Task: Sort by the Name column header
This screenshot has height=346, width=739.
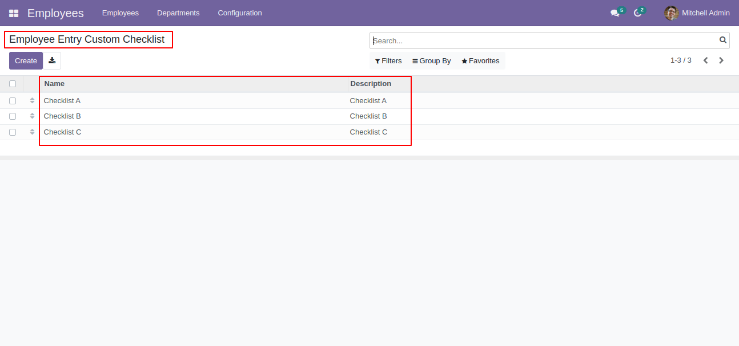Action: [195, 84]
